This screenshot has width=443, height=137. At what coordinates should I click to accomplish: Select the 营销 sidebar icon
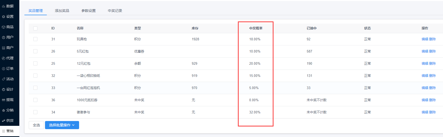(x=4, y=131)
